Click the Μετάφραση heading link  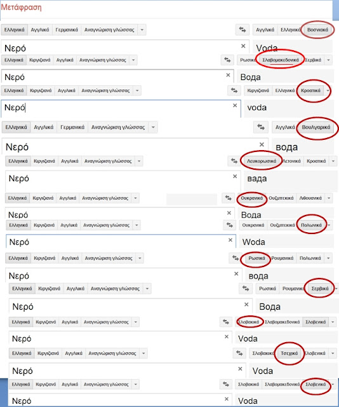click(x=21, y=7)
